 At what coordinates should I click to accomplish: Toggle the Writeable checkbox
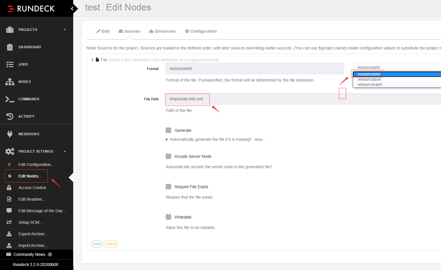coord(169,217)
